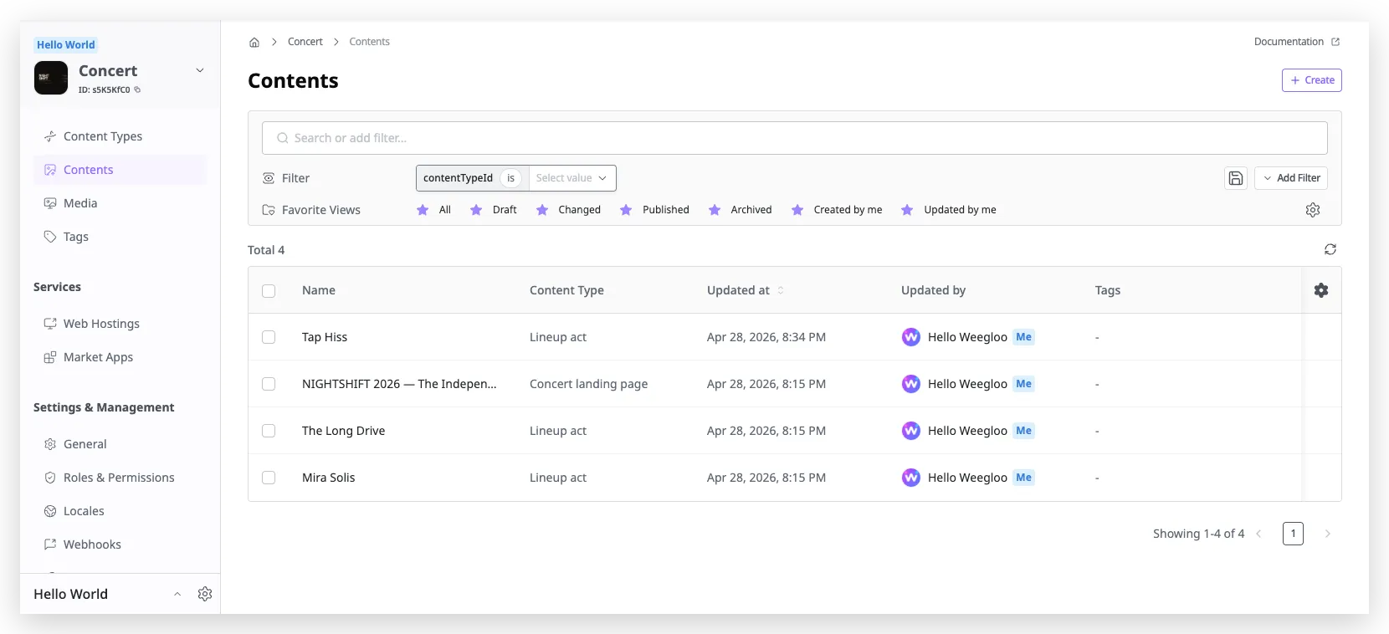Screen dimensions: 1389x634
Task: Check the Mira Solis row checkbox
Action: 269,478
